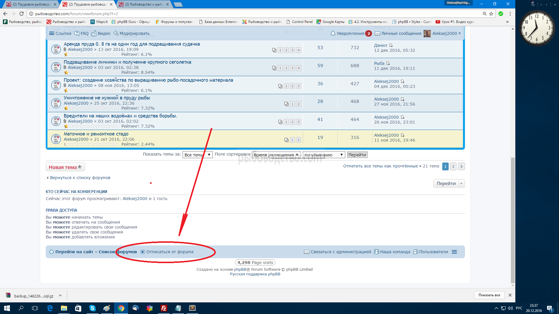Expand bookmarks overflow chevron

tap(507, 22)
